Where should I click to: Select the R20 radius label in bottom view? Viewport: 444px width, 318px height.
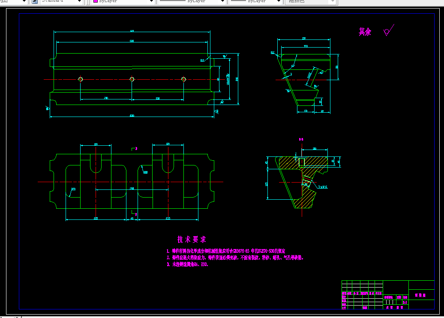pyautogui.click(x=73, y=189)
